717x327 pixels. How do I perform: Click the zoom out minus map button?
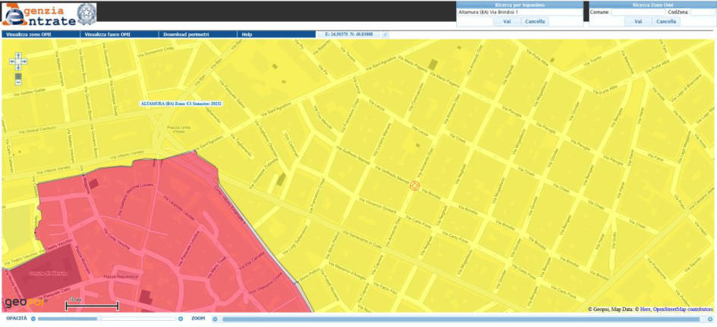coord(18,82)
